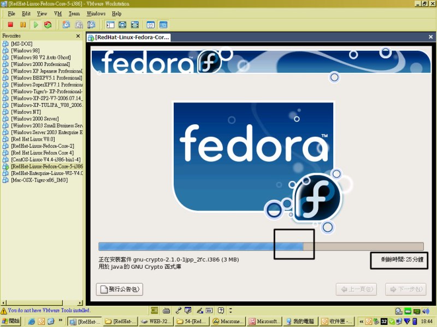The image size is (437, 327).
Task: Select [RedHat-Enterprise-Linux-WS-V4.0] entry
Action: (43, 173)
